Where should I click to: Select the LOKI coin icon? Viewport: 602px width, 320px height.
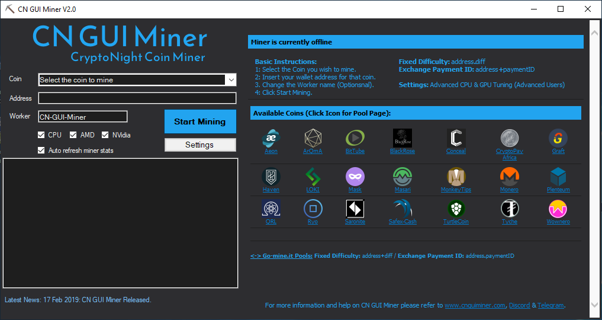(313, 177)
